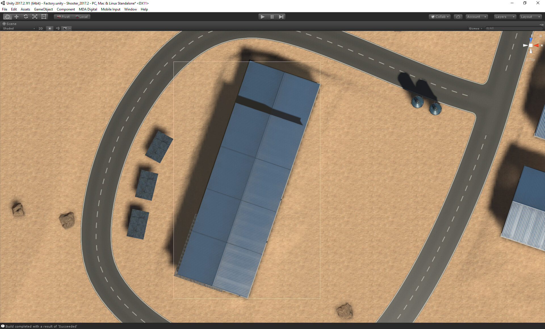Expand the Layers dropdown
545x329 pixels.
pyautogui.click(x=505, y=17)
